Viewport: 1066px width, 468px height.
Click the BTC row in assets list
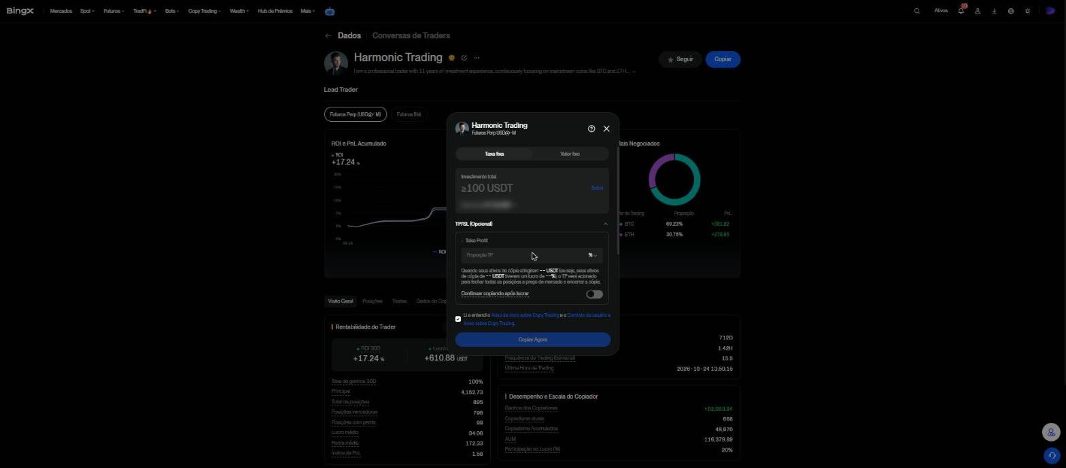(674, 224)
